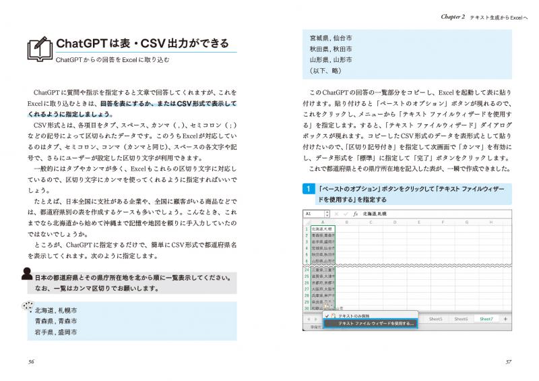
Task: Select column F header
Action: [x=443, y=223]
